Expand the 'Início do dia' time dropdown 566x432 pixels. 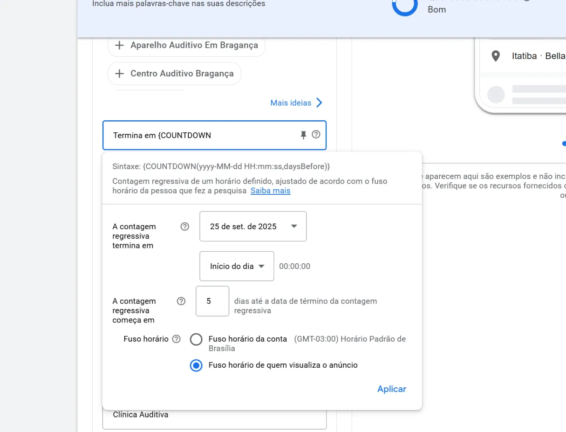[237, 267]
